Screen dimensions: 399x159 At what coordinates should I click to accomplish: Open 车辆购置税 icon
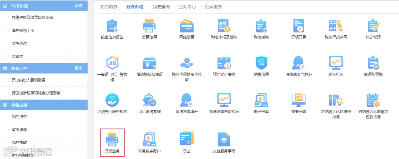(x=373, y=63)
